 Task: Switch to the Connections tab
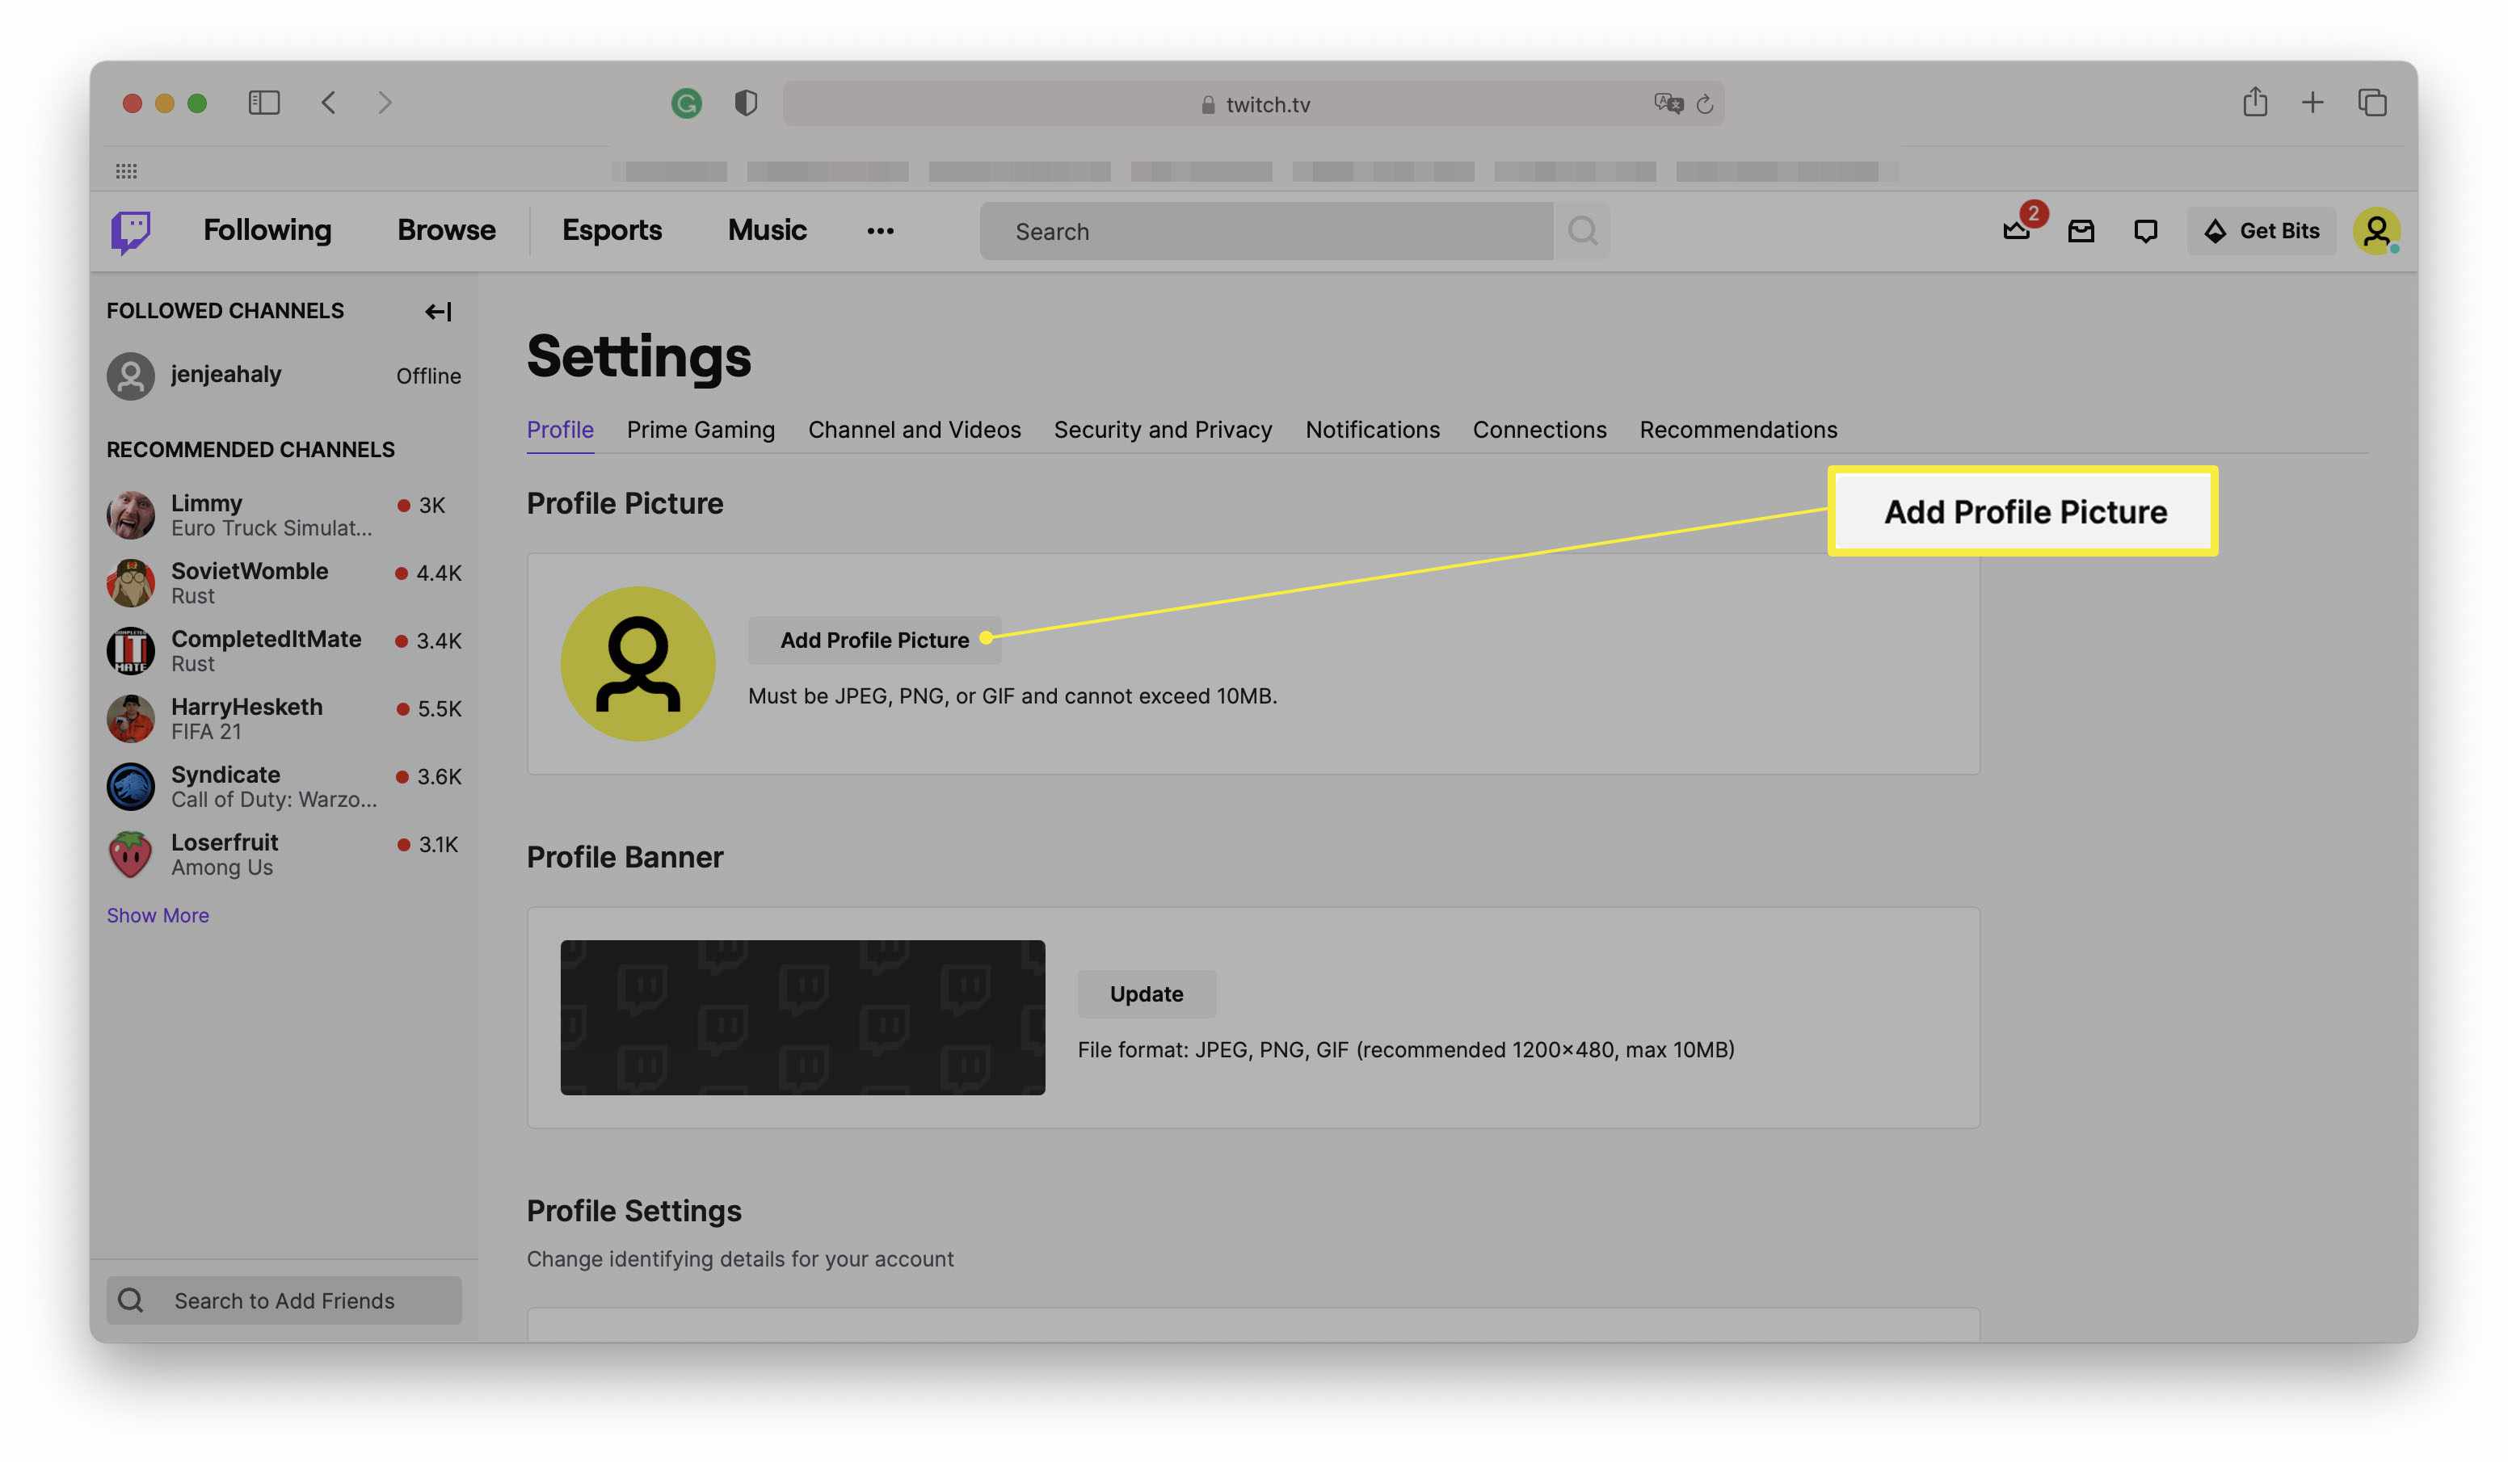tap(1538, 429)
